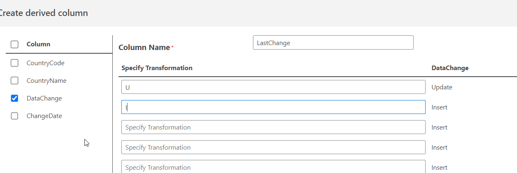Check the CountryName checkbox
The image size is (517, 173).
tap(14, 81)
